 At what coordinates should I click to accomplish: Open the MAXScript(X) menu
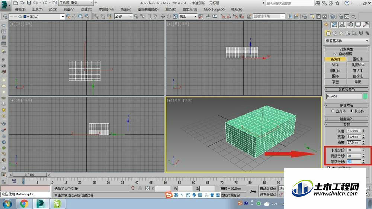214,10
